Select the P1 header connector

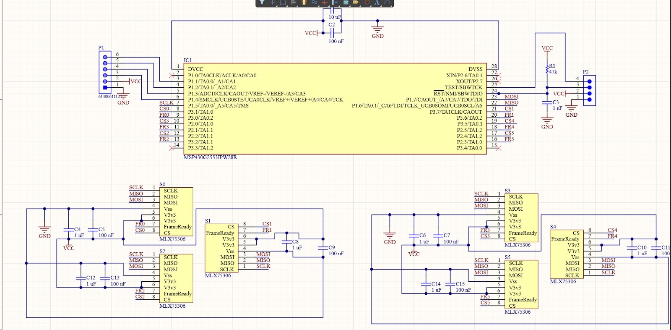coord(105,72)
